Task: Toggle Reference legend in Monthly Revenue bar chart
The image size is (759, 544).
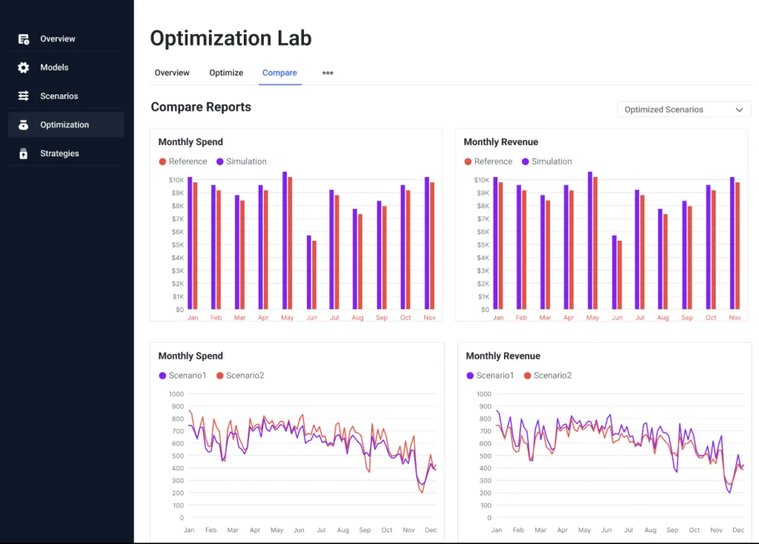Action: pyautogui.click(x=488, y=162)
